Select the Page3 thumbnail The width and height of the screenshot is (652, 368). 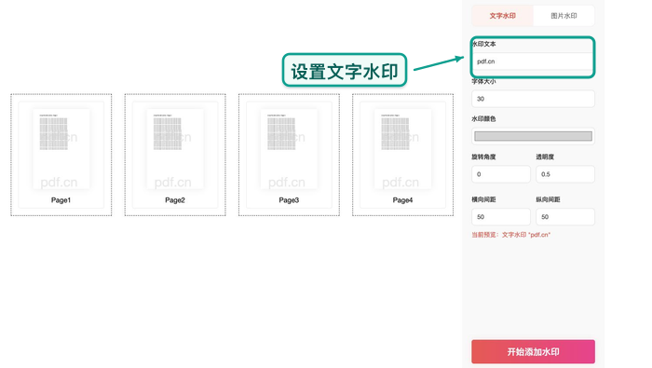pyautogui.click(x=289, y=155)
